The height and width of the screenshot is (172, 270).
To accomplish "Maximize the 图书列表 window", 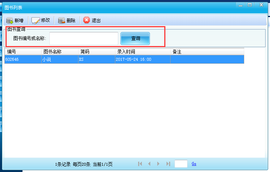I will pos(250,5).
